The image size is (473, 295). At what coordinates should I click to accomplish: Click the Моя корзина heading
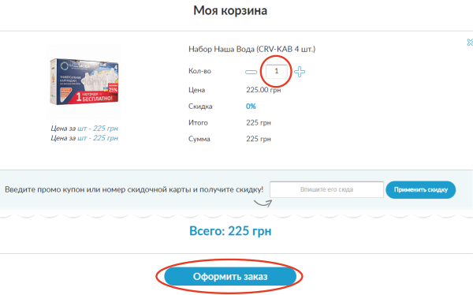click(230, 10)
